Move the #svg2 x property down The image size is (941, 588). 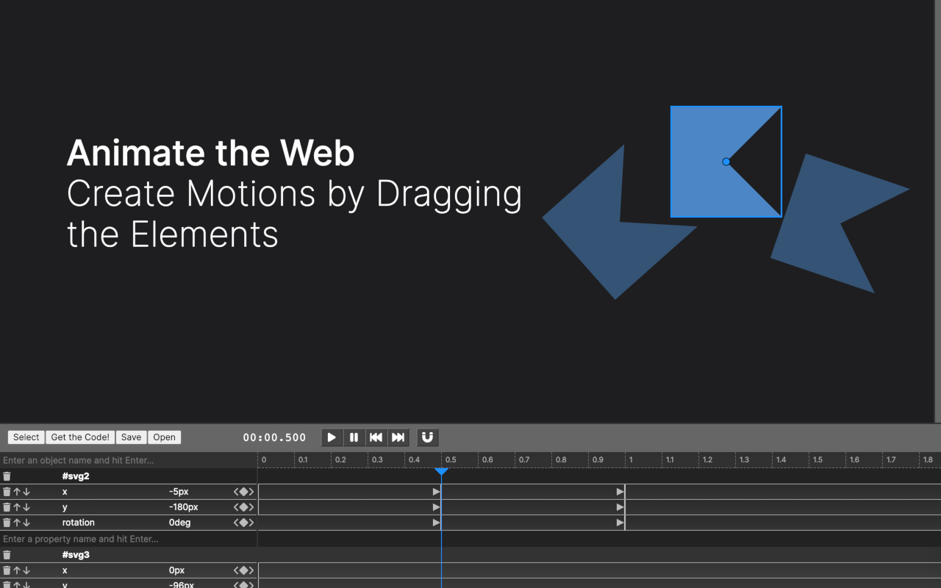[26, 492]
